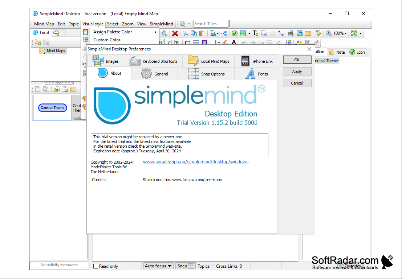Click the add text label T icon
This screenshot has height=279, width=402.
(x=255, y=33)
